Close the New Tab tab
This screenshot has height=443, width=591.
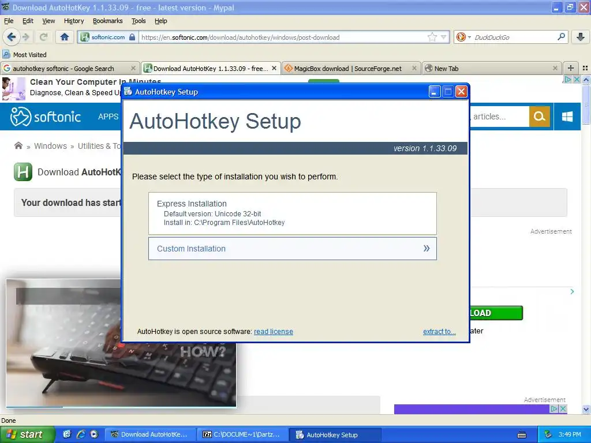[555, 68]
